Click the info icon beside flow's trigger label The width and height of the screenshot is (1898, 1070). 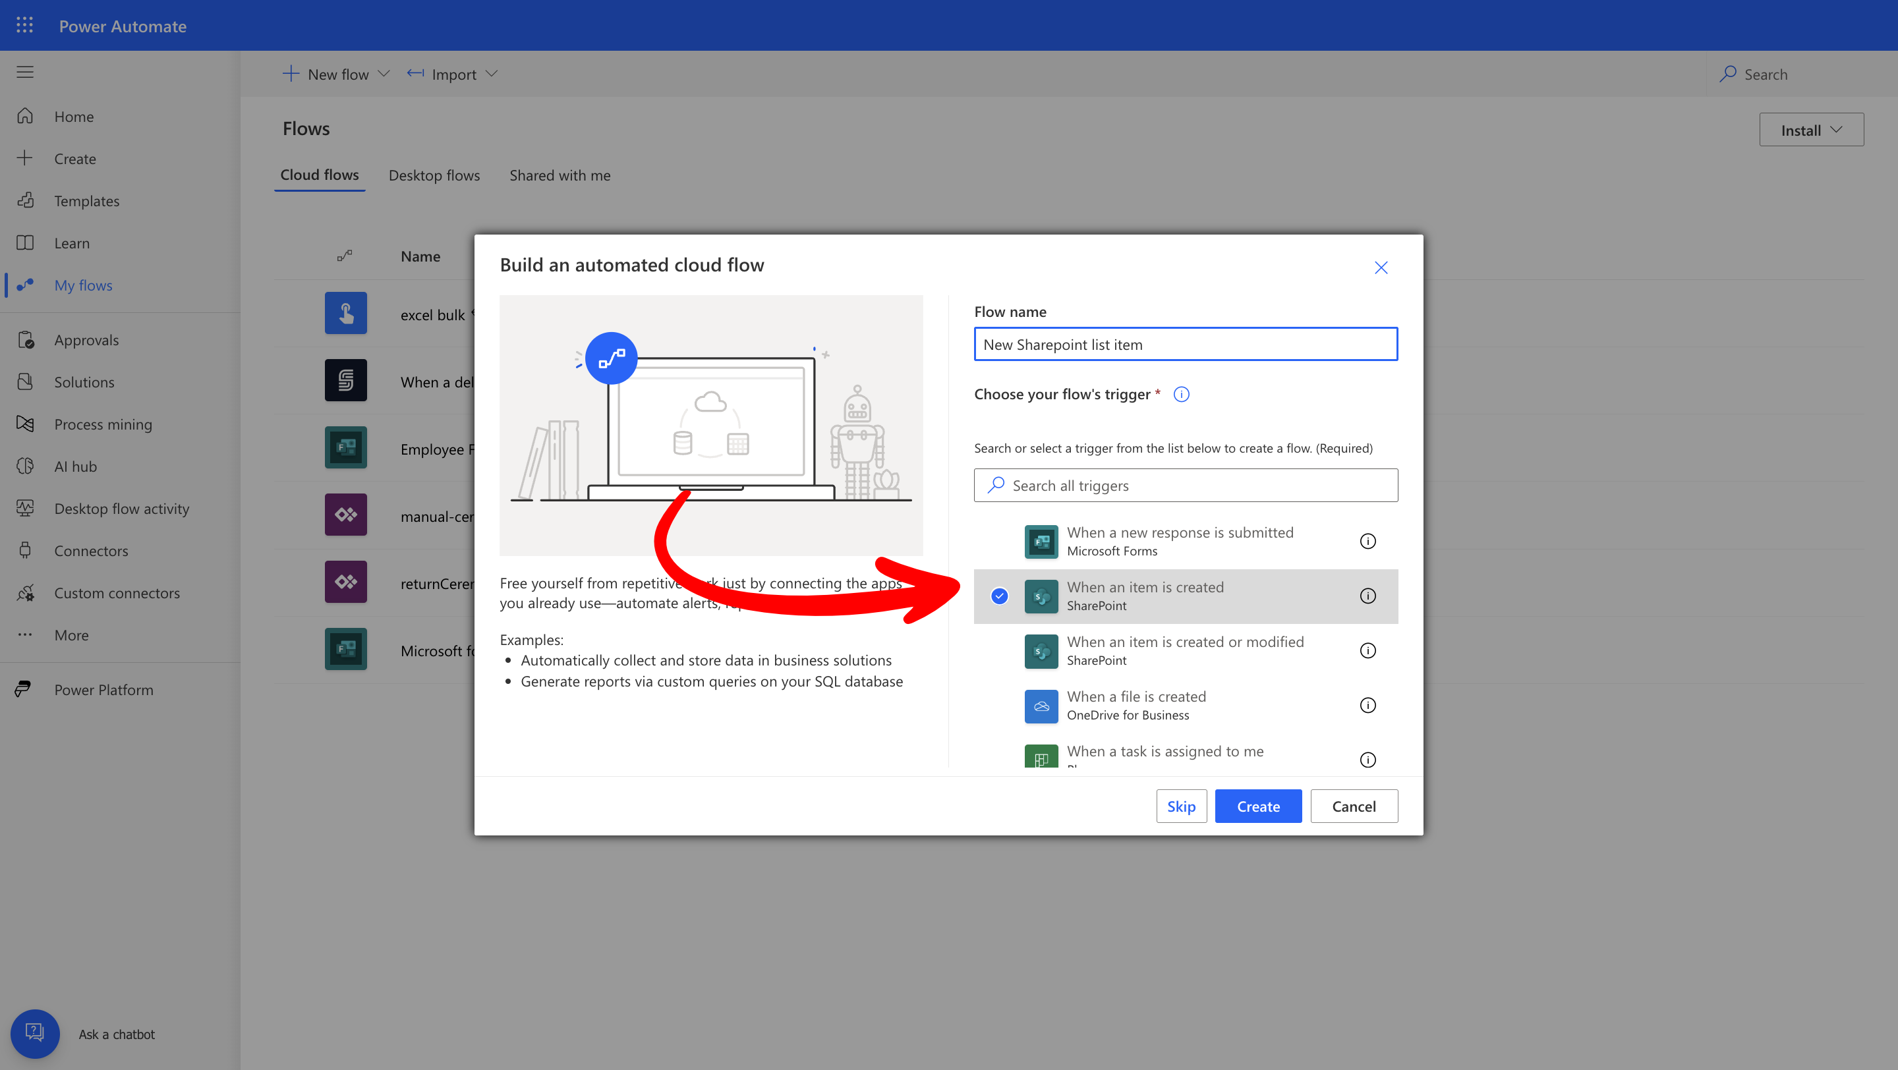point(1181,395)
